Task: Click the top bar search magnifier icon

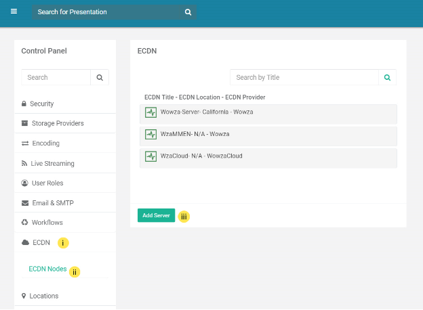Action: (188, 12)
